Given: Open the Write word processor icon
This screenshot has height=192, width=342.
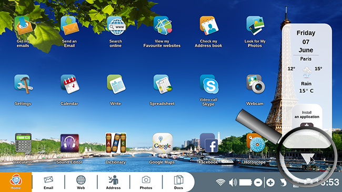Looking at the screenshot, I should click(116, 84).
